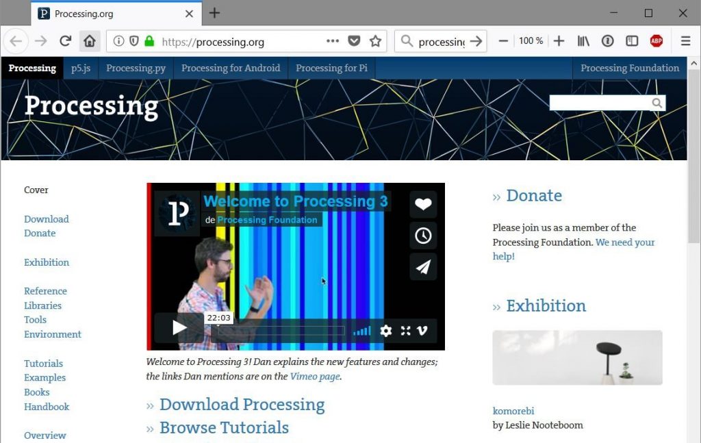Screen dimensions: 701x443
Task: Click the Watch Later clock icon
Action: click(x=423, y=236)
